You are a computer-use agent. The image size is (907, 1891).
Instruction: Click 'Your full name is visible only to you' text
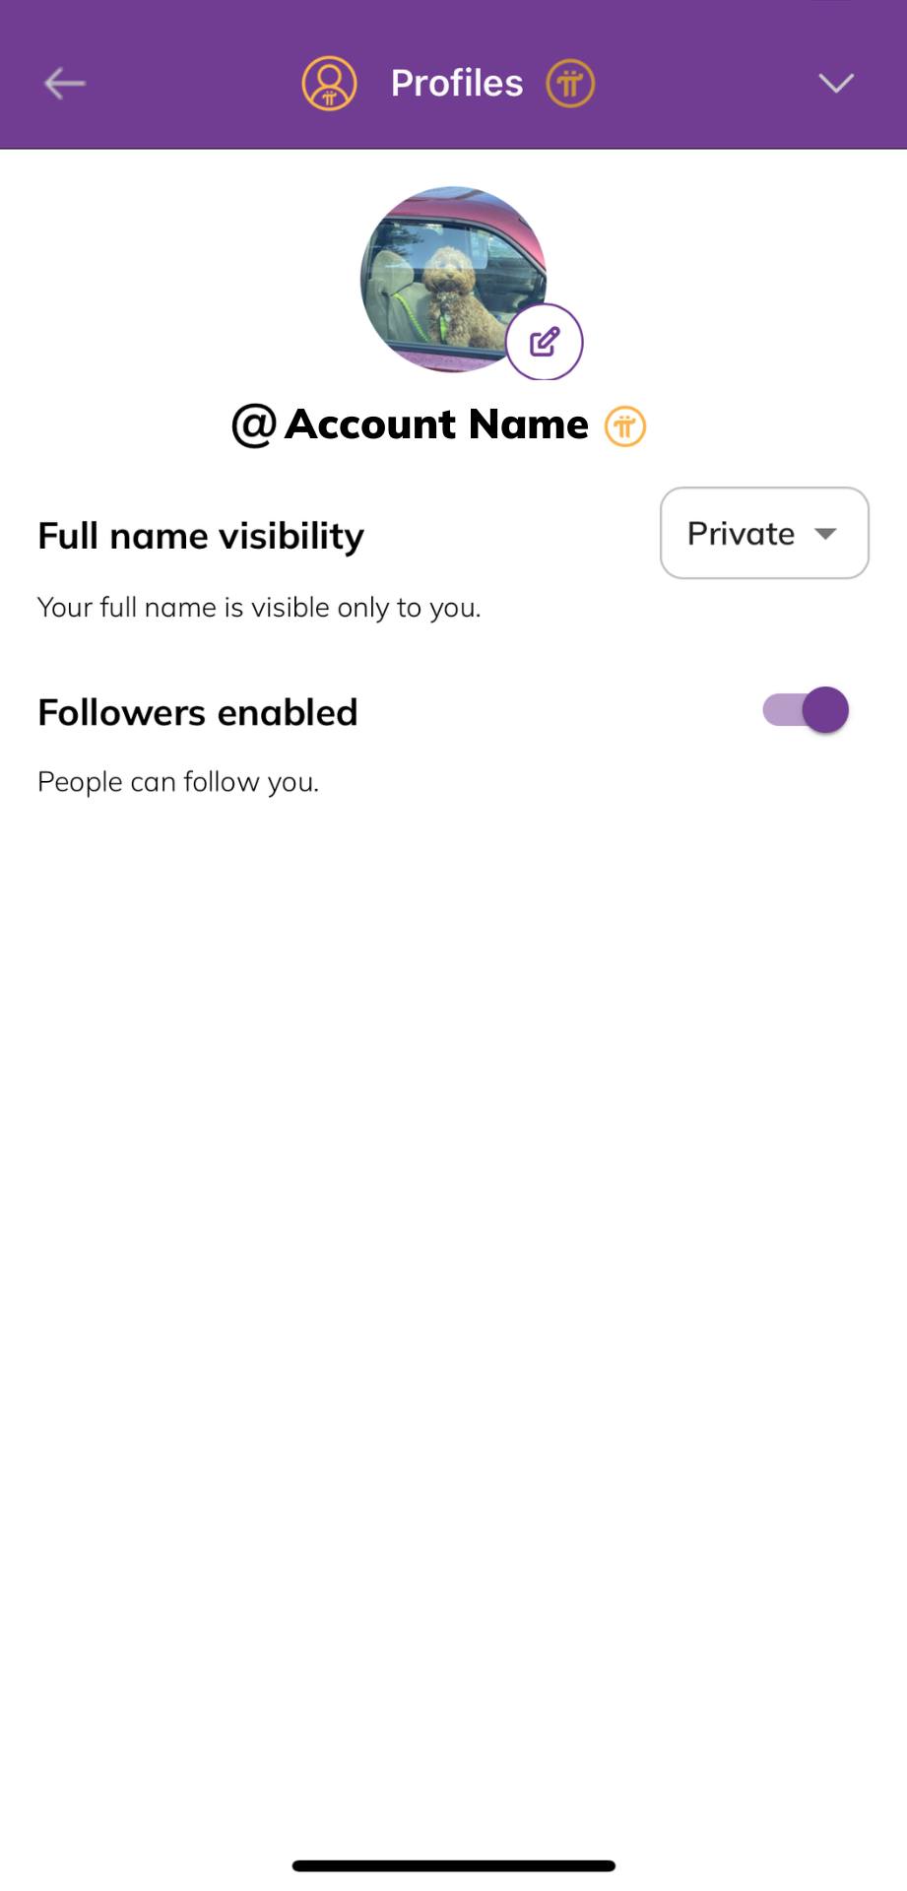[259, 608]
